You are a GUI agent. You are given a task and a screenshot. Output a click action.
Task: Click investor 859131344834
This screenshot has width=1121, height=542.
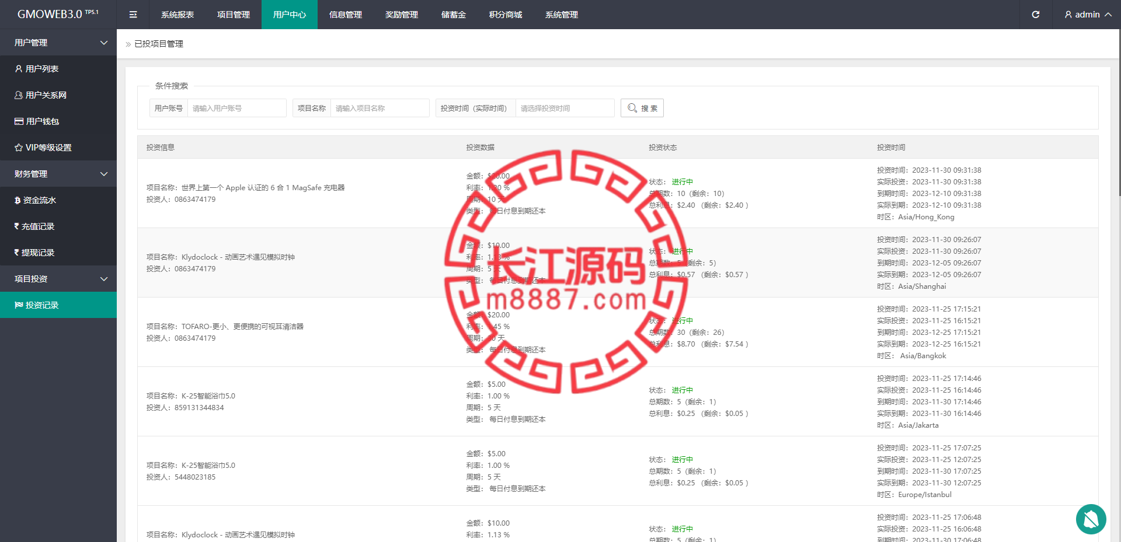199,407
